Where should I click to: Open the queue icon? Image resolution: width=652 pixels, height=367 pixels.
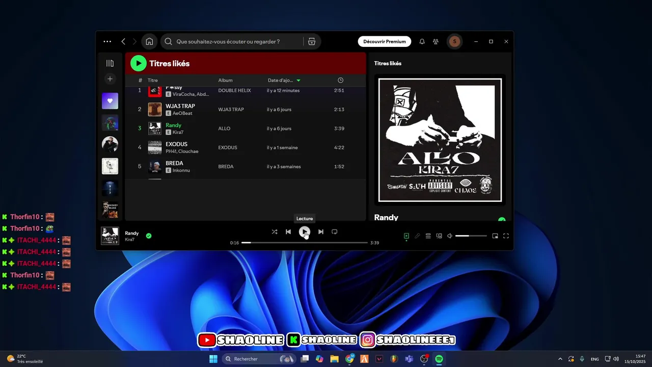pos(428,236)
